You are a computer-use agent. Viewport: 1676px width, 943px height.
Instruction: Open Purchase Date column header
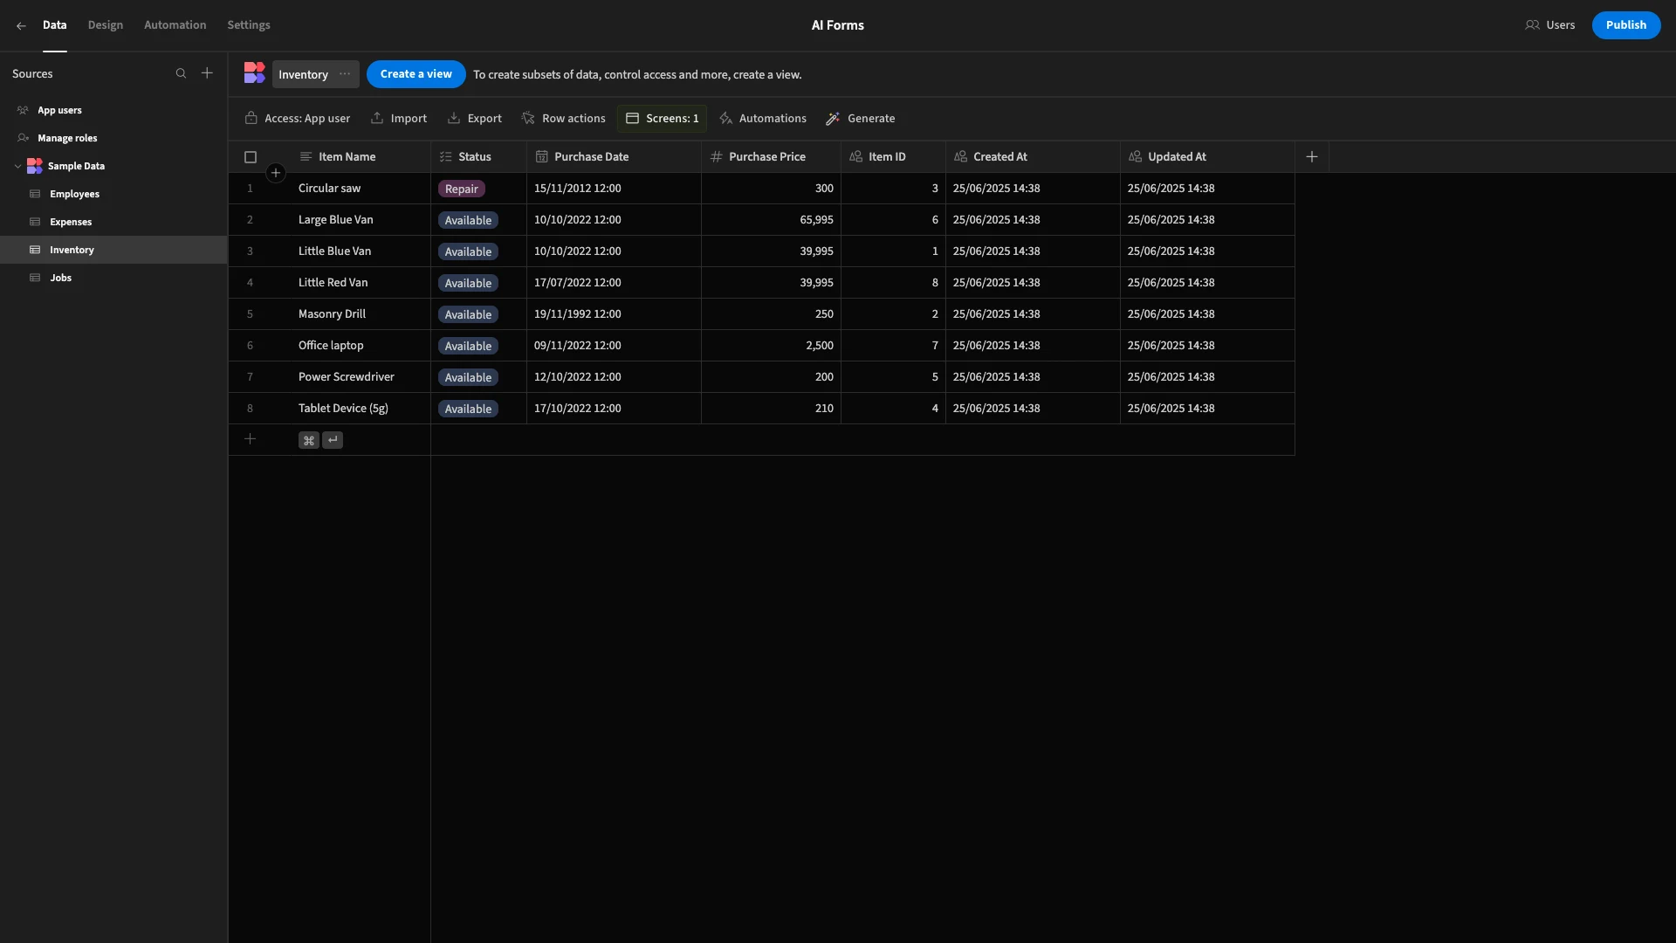pyautogui.click(x=614, y=157)
